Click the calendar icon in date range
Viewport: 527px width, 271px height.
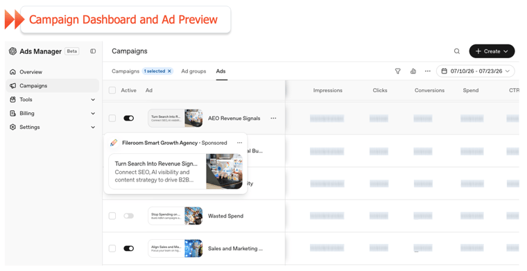[444, 71]
